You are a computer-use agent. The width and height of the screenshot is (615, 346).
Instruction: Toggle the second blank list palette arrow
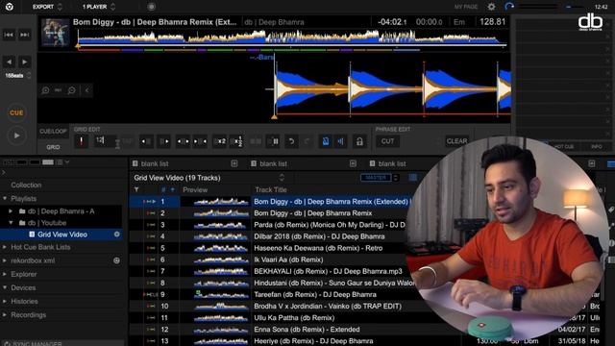pyautogui.click(x=353, y=163)
